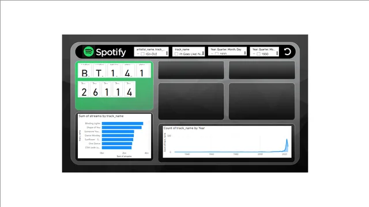The height and width of the screenshot is (207, 369).
Task: Click the Shape of You bar
Action: pyautogui.click(x=122, y=128)
